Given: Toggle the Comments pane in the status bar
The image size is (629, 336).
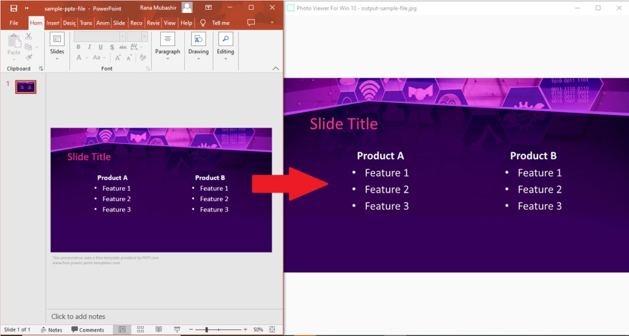Looking at the screenshot, I should (88, 329).
